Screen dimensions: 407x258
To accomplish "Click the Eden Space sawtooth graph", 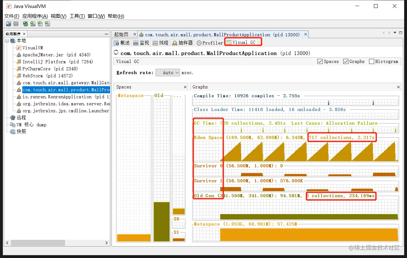I will point(295,151).
